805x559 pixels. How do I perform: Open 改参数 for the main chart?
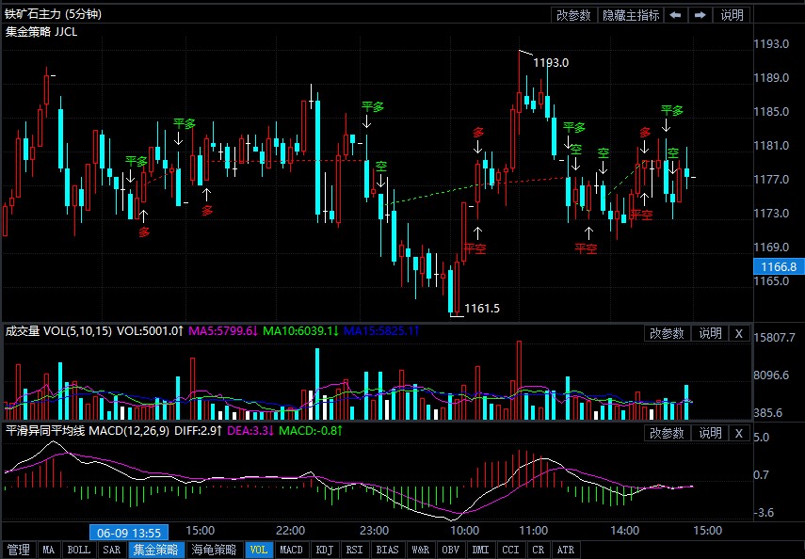(573, 15)
